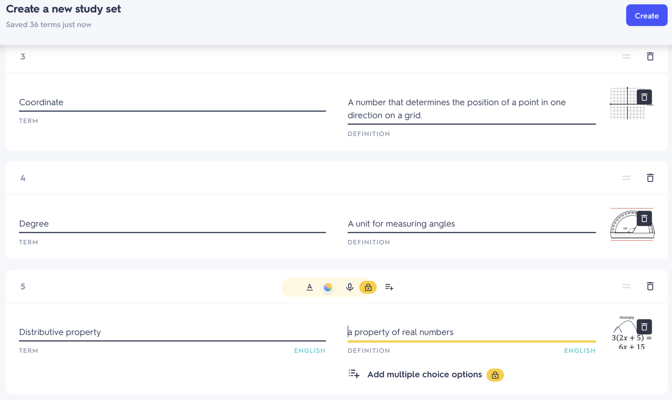Viewport: 672px width, 400px height.
Task: Remove the protractor image from Degree card
Action: coord(644,218)
